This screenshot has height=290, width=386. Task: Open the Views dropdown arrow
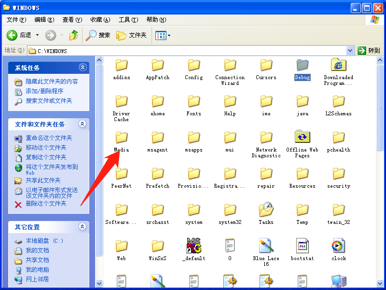(x=169, y=35)
